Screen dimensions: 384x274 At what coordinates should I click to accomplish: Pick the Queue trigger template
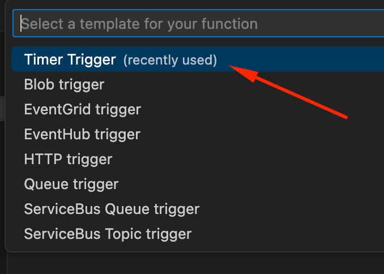pyautogui.click(x=198, y=184)
